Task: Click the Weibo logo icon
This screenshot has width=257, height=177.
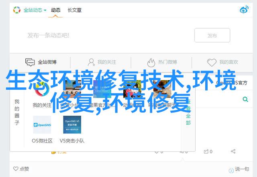Action: [x=244, y=10]
